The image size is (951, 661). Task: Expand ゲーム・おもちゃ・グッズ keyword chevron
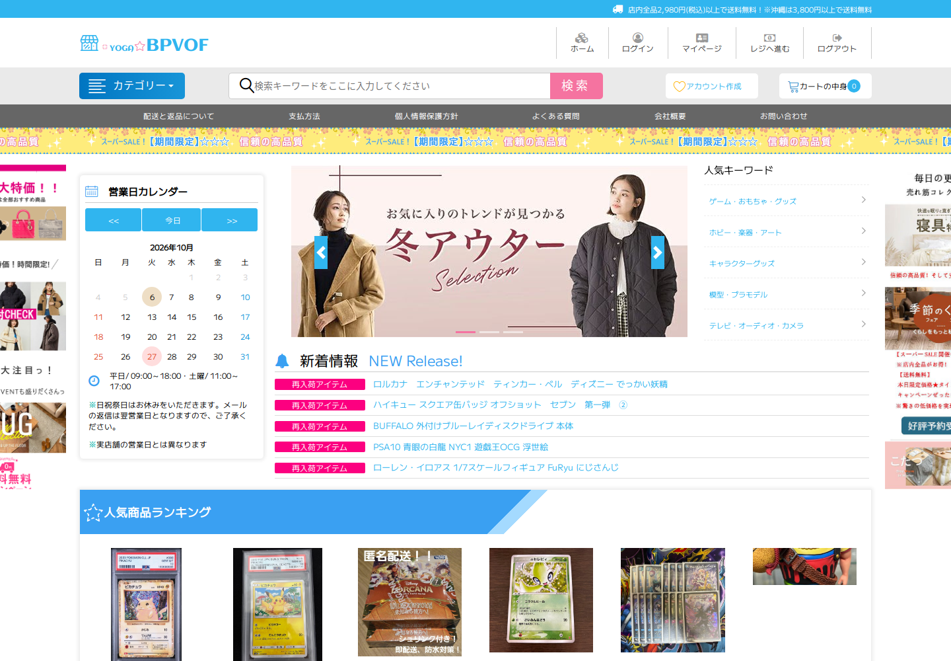click(x=863, y=200)
